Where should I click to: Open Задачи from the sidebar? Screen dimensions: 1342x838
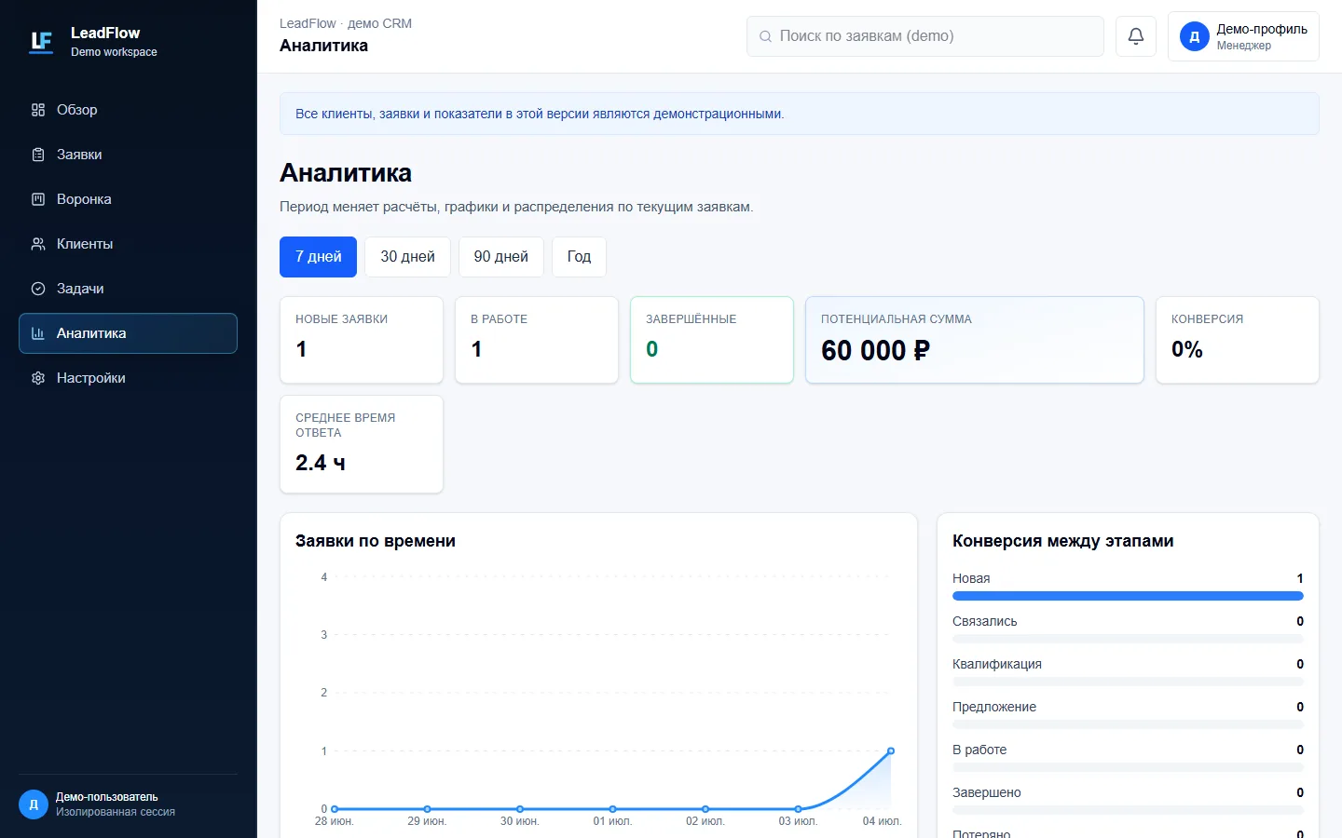coord(128,289)
